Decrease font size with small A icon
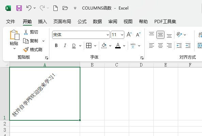Viewport: 202px width, 136px height. click(138, 34)
